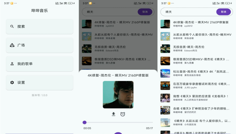Download the current song with the download icon
Image resolution: width=236 pixels, height=134 pixels.
point(113,114)
